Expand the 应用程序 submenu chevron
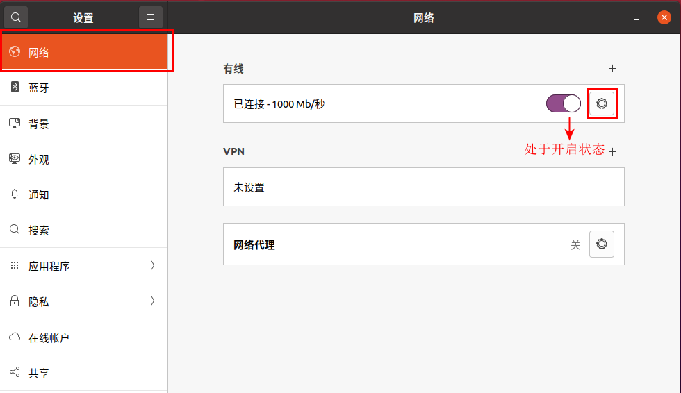681x393 pixels. coord(152,265)
